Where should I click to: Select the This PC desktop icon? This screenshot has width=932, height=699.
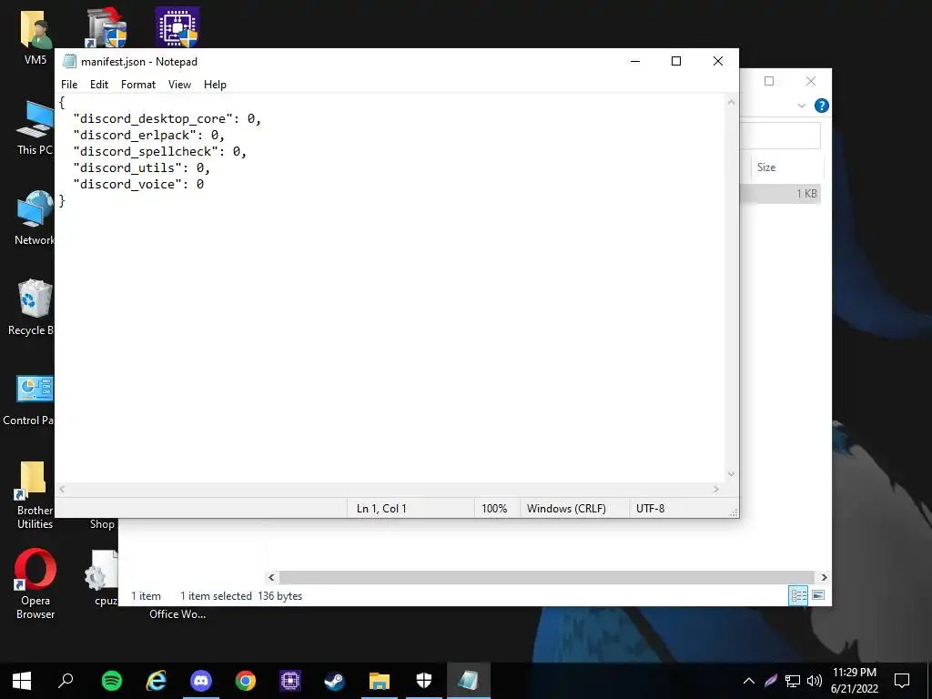point(35,127)
